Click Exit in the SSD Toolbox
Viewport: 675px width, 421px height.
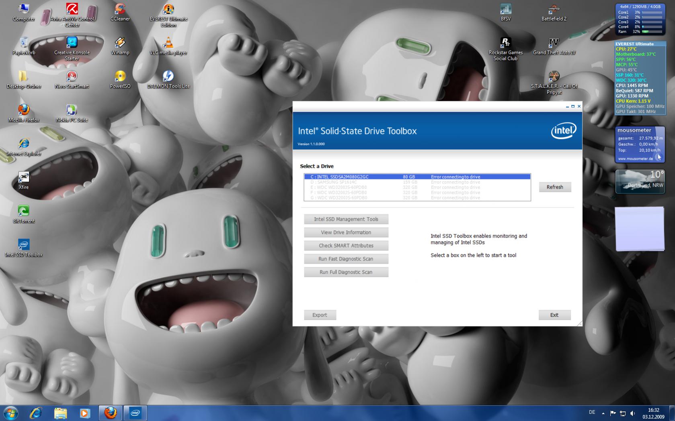pos(554,315)
